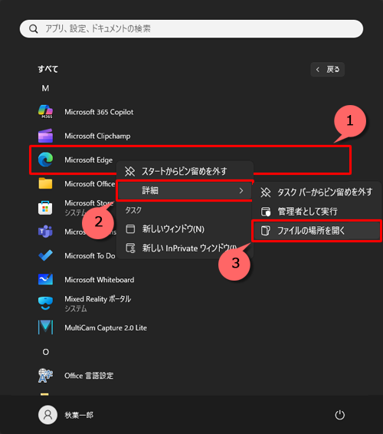
Task: Click the unpin icon beside タスク バーからピン留めを外す
Action: click(x=266, y=192)
